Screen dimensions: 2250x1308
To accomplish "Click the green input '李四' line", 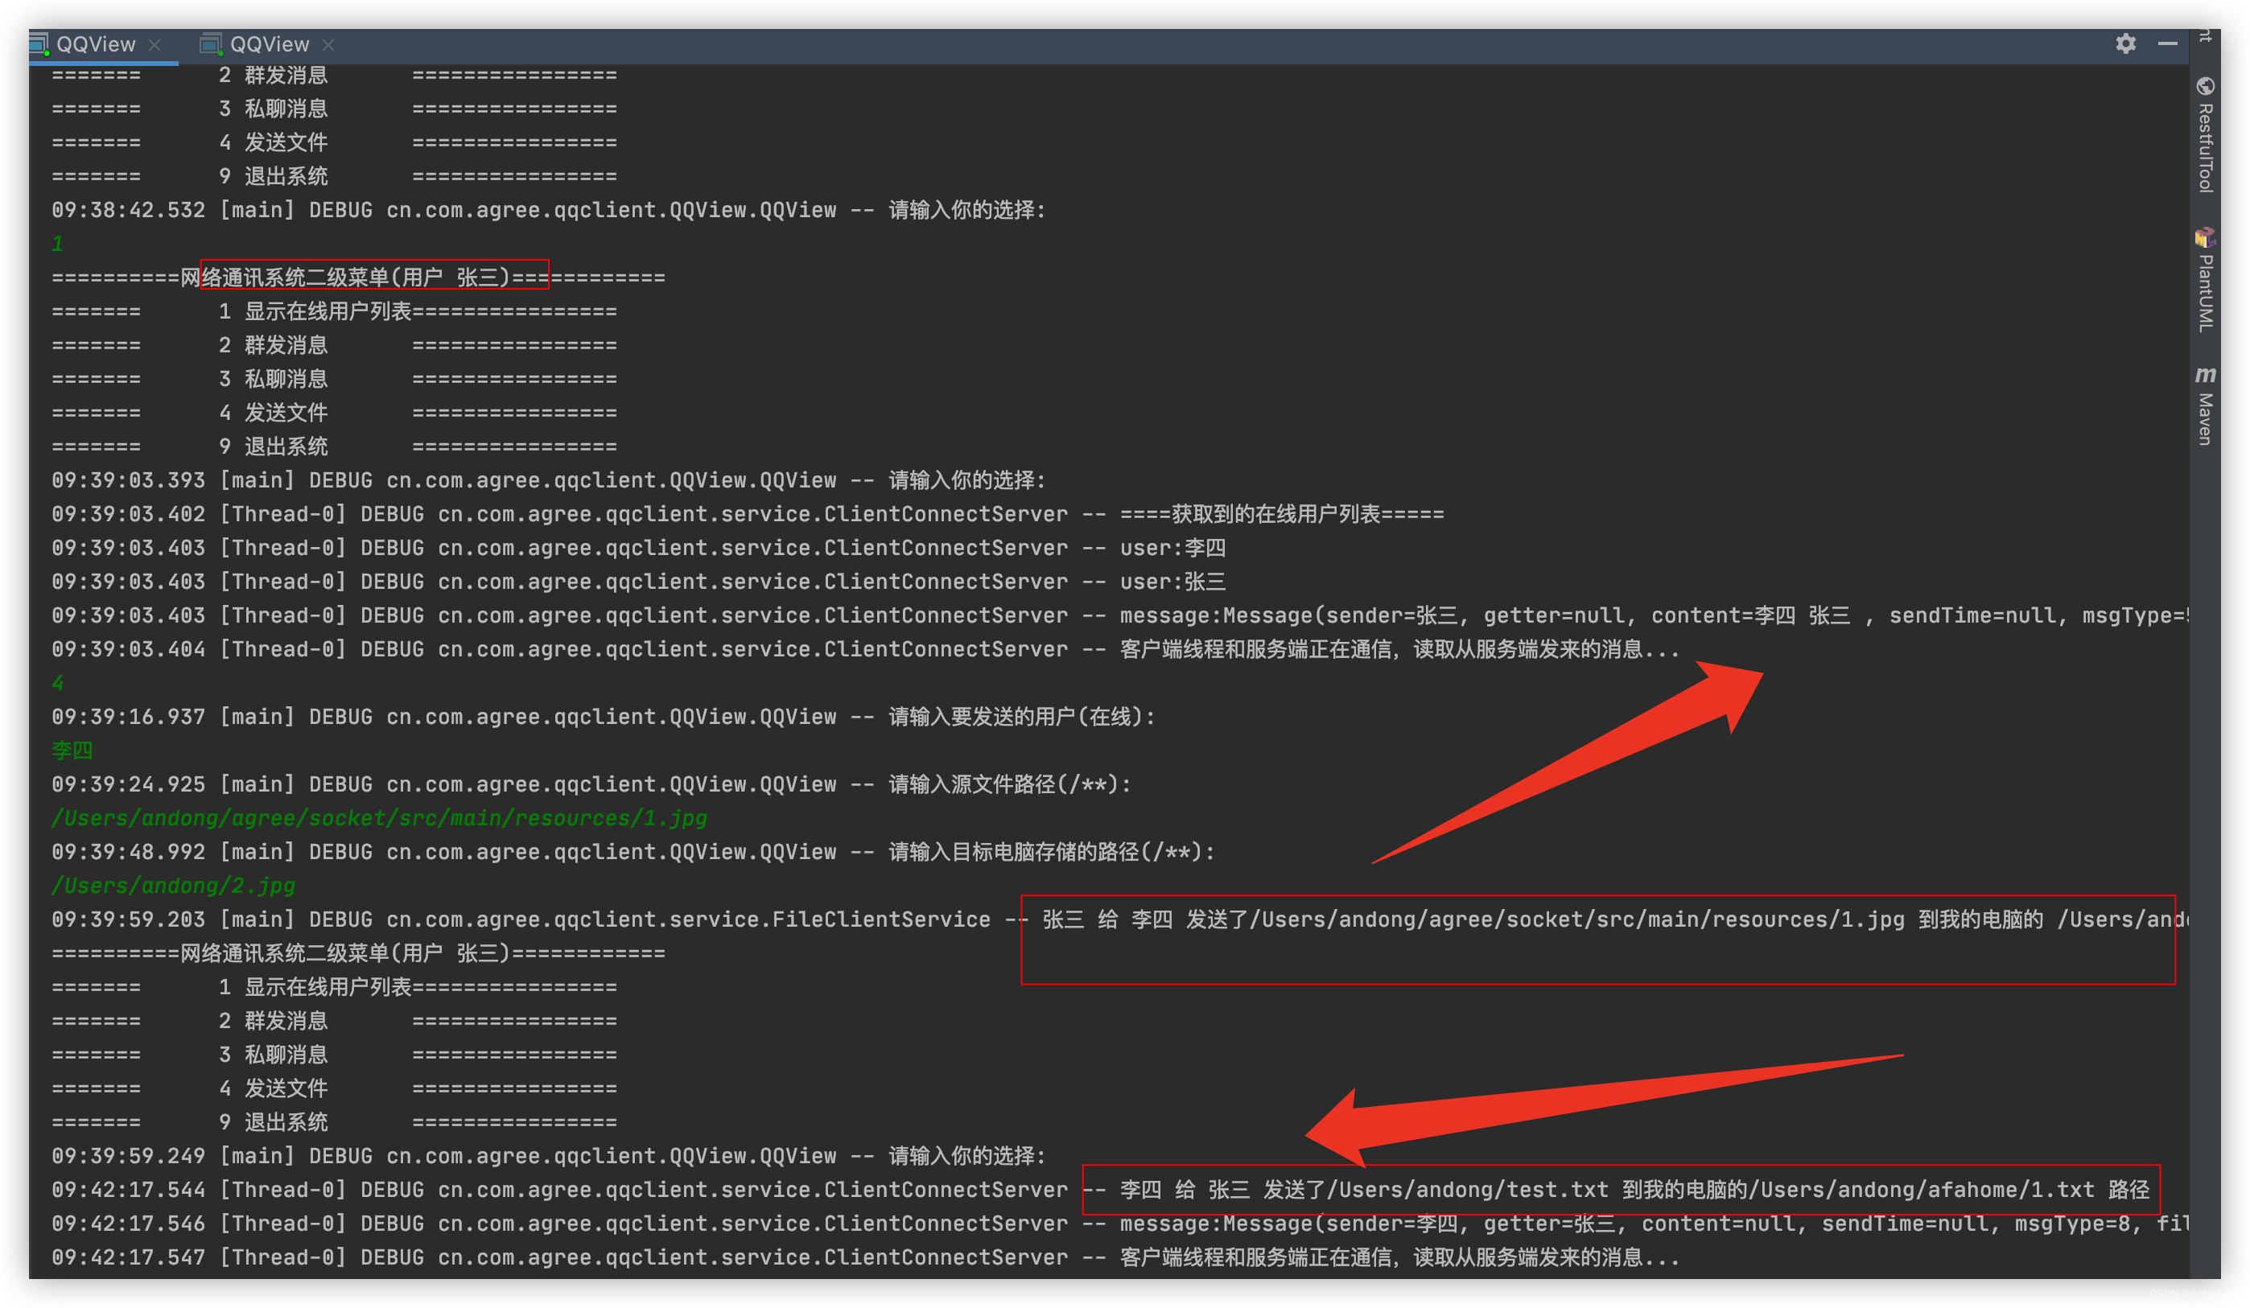I will 72,751.
